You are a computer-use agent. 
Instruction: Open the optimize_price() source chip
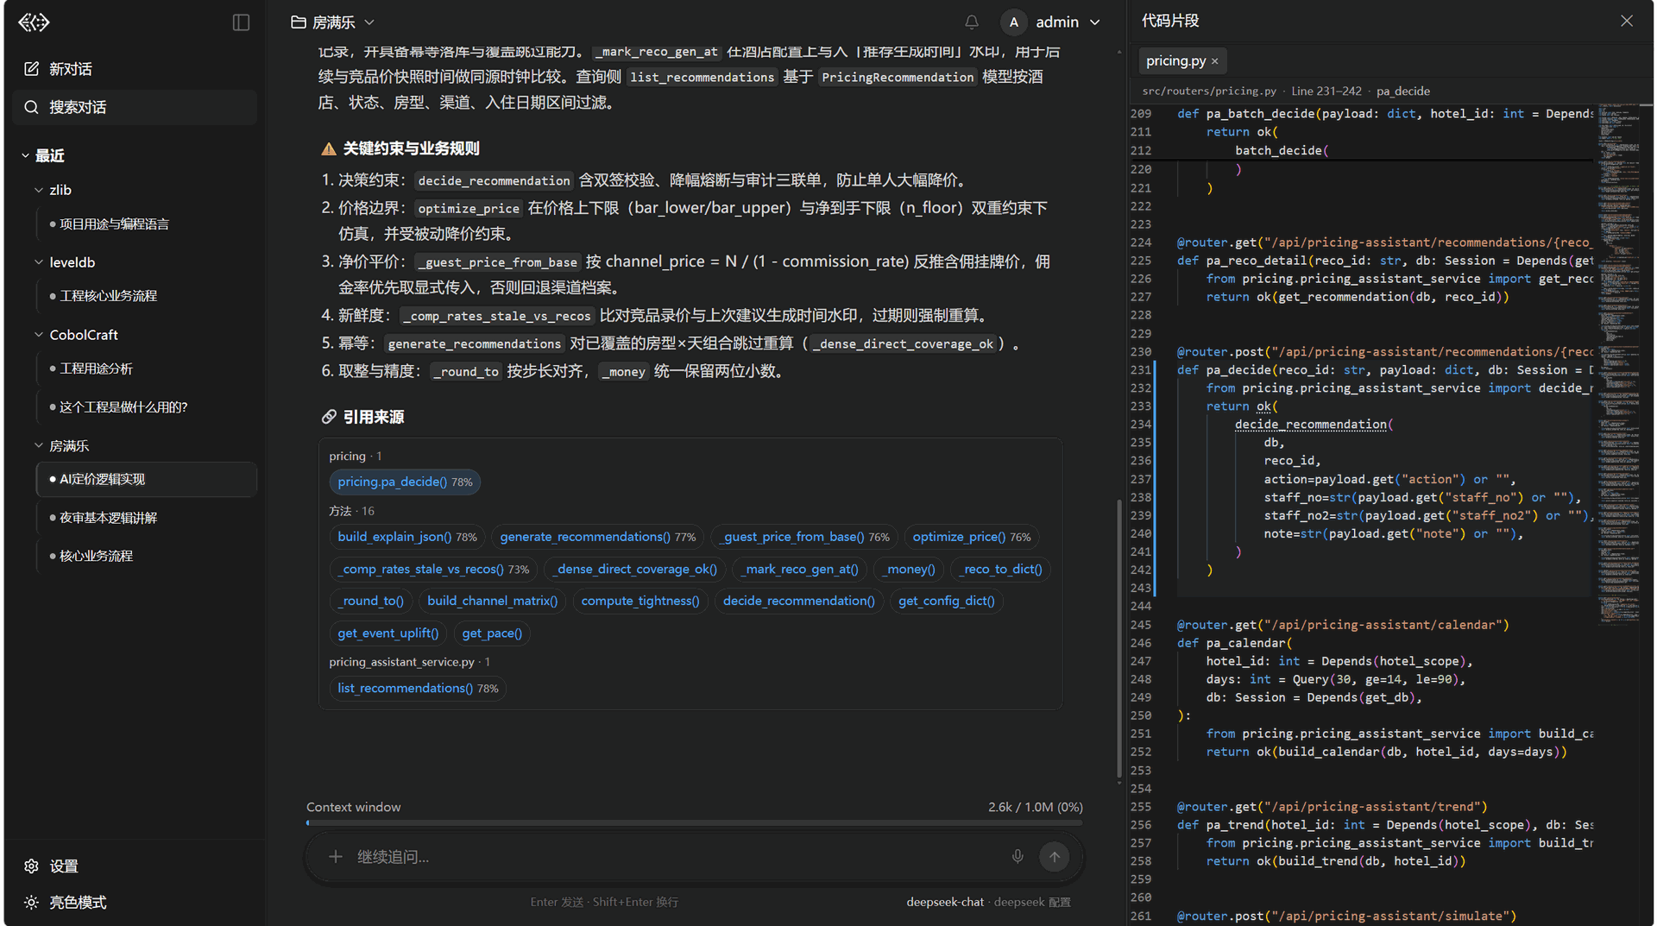tap(972, 537)
